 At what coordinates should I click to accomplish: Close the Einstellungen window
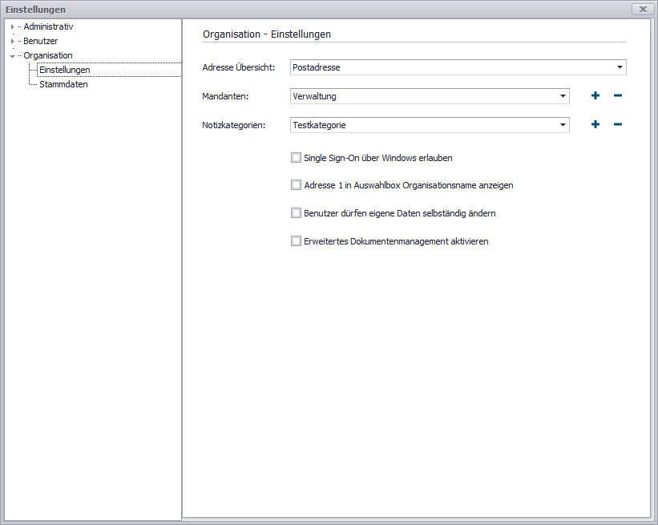pyautogui.click(x=643, y=9)
